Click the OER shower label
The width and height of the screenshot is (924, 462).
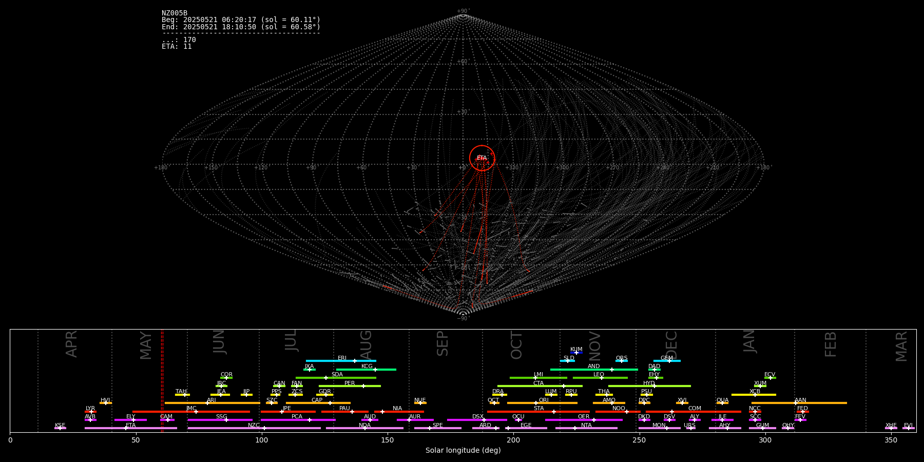pos(584,417)
